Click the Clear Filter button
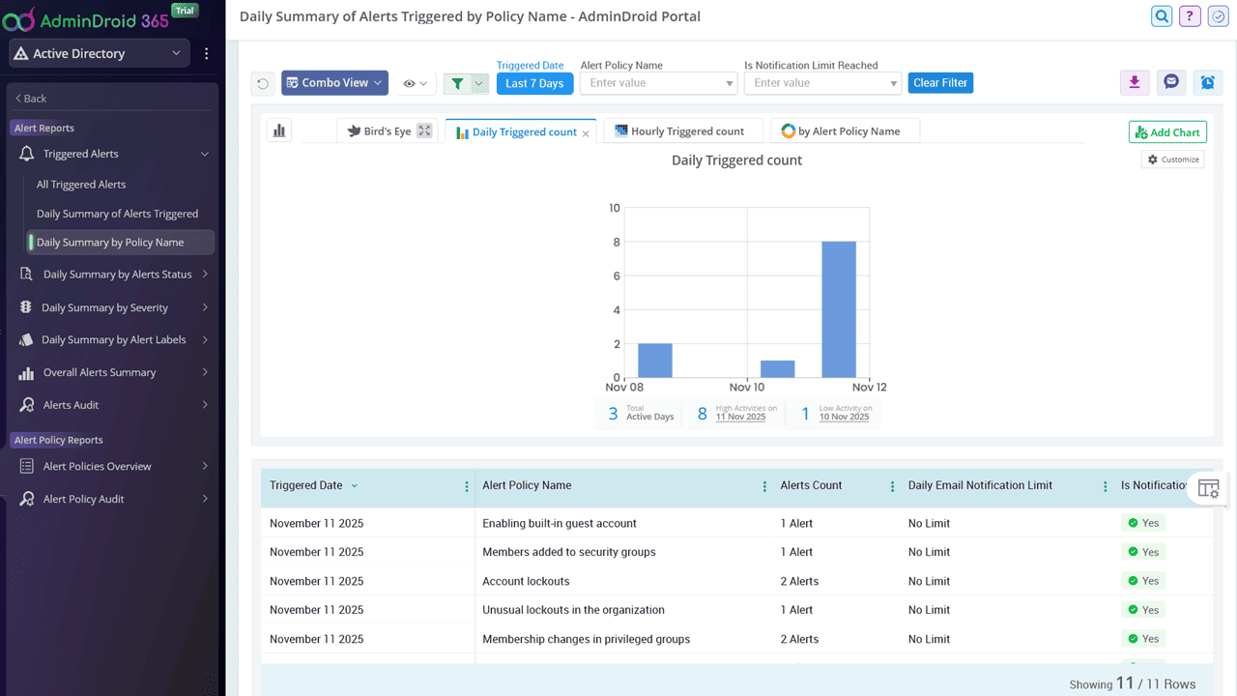1237x696 pixels. click(939, 83)
